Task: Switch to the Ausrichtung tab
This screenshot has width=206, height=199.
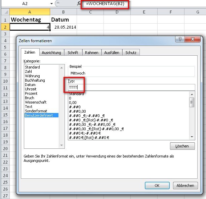Action: point(51,53)
